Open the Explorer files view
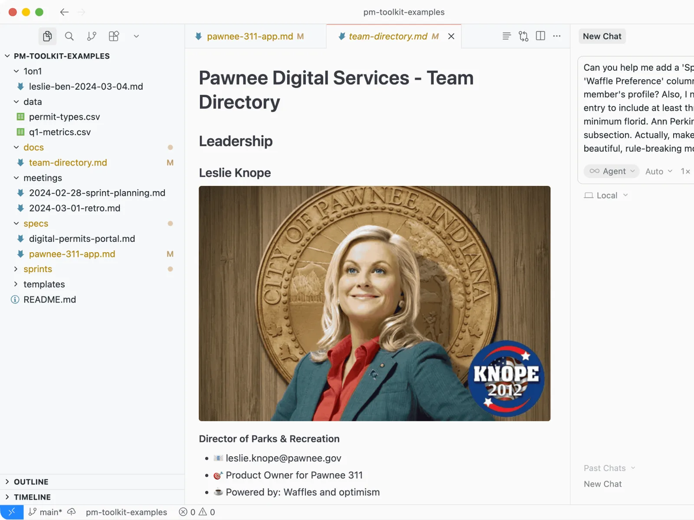The height and width of the screenshot is (520, 694). (48, 36)
